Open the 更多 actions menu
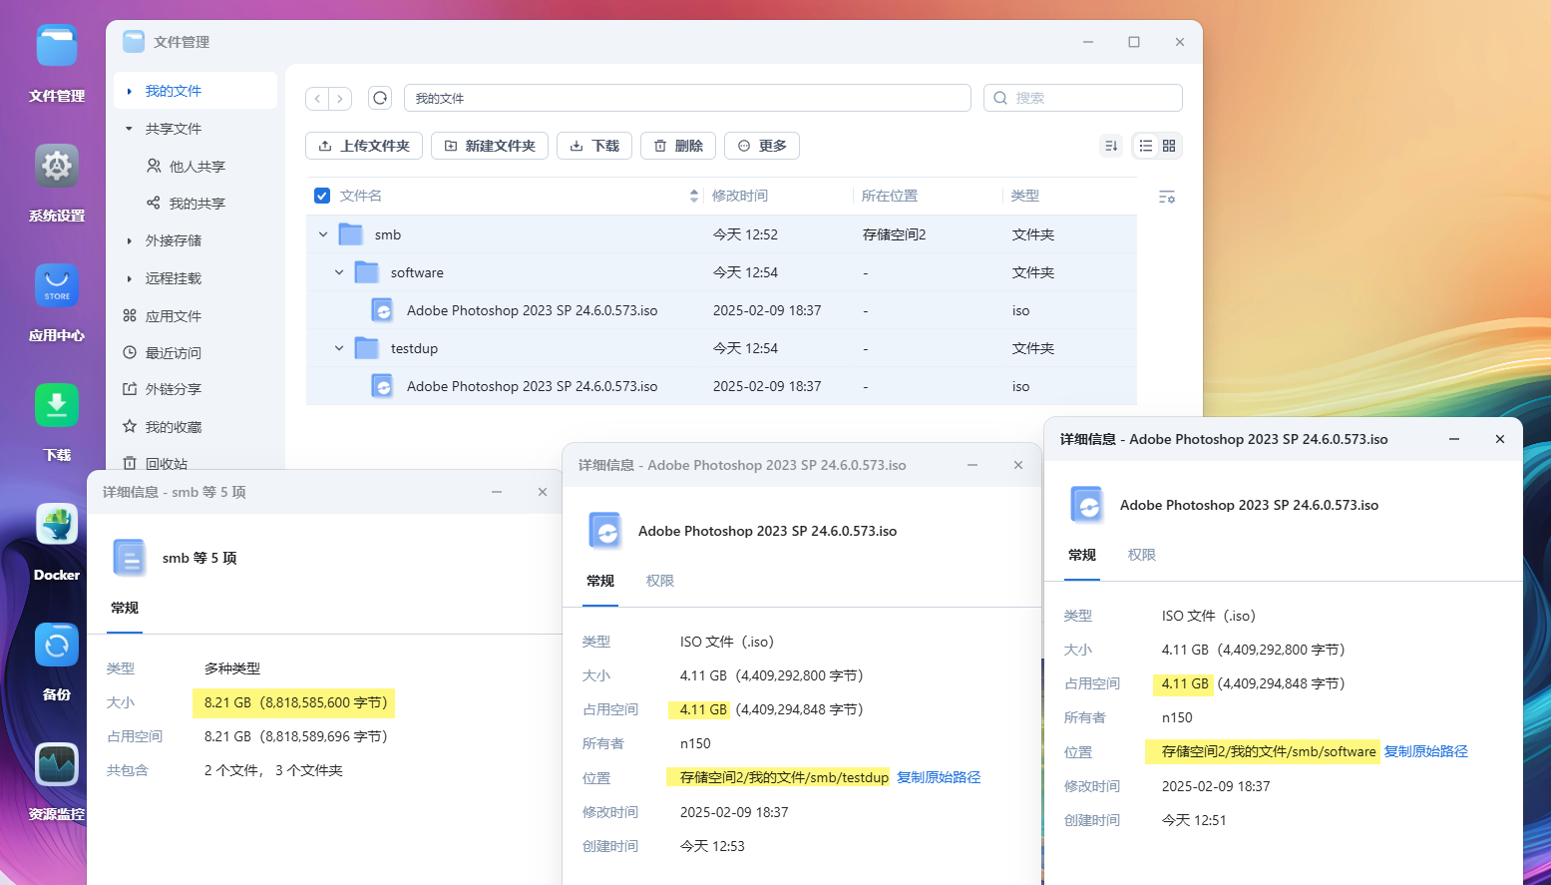 click(762, 146)
